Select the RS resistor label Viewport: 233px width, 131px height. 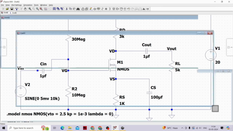[122, 97]
